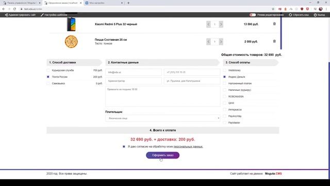Select Pochta Rossii delivery option

(x=48, y=77)
